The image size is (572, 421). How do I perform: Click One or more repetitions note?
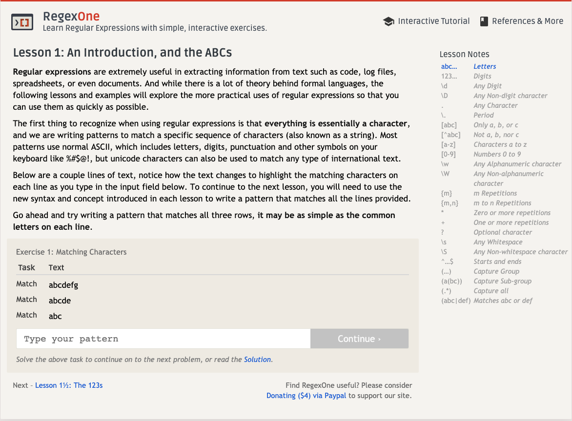point(511,222)
